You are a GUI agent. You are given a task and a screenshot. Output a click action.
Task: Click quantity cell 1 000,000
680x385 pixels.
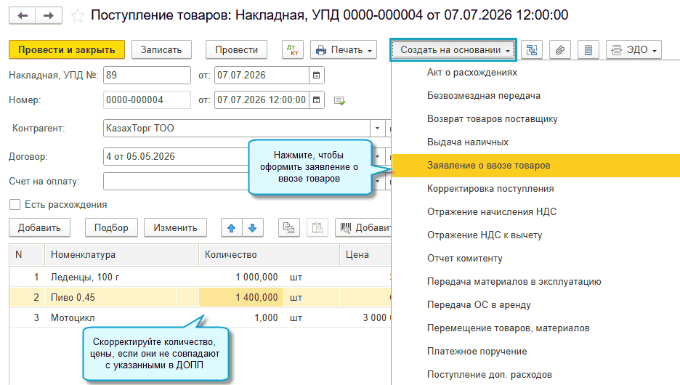point(241,277)
